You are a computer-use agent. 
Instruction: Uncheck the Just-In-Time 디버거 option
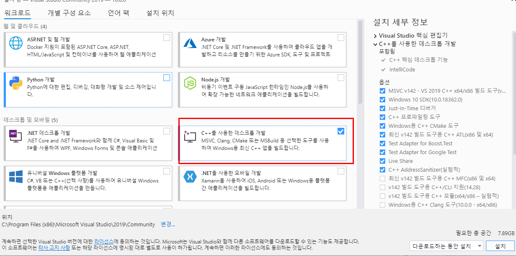click(x=382, y=108)
